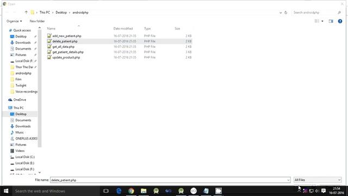Click Search the web and Windows box
Image resolution: width=348 pixels, height=196 pixels.
pos(55,191)
